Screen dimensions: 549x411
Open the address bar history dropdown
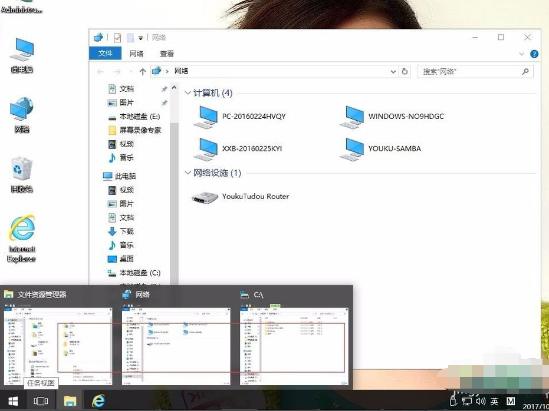[x=393, y=71]
